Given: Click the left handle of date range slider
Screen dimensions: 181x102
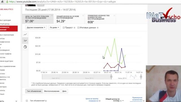Looking at the screenshot, I should pyautogui.click(x=111, y=77).
